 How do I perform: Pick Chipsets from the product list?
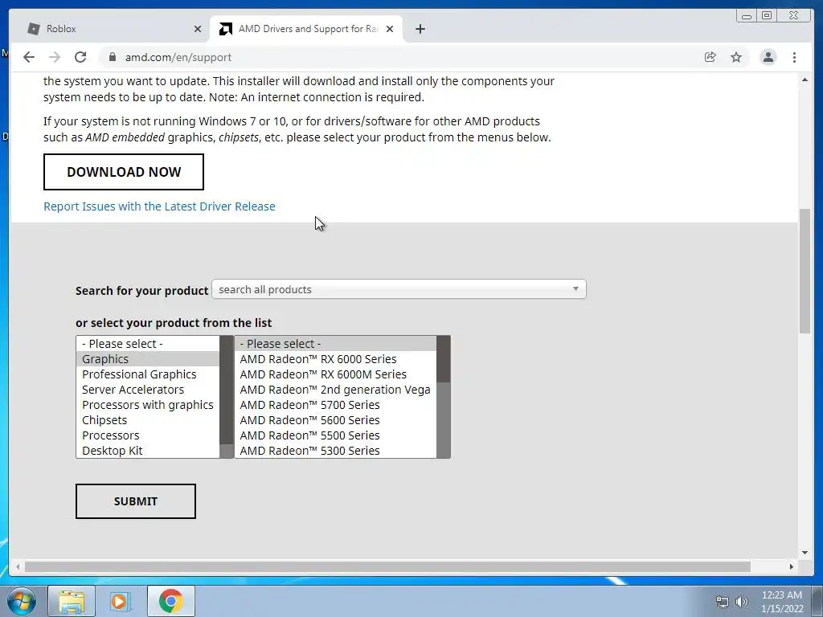(148, 419)
